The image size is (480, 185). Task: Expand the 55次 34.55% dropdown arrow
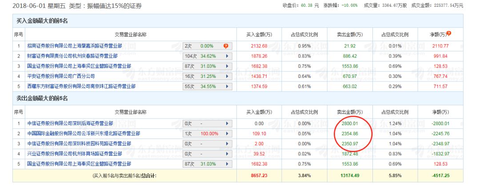[227, 87]
